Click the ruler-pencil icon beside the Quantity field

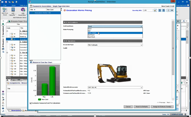[155, 10]
